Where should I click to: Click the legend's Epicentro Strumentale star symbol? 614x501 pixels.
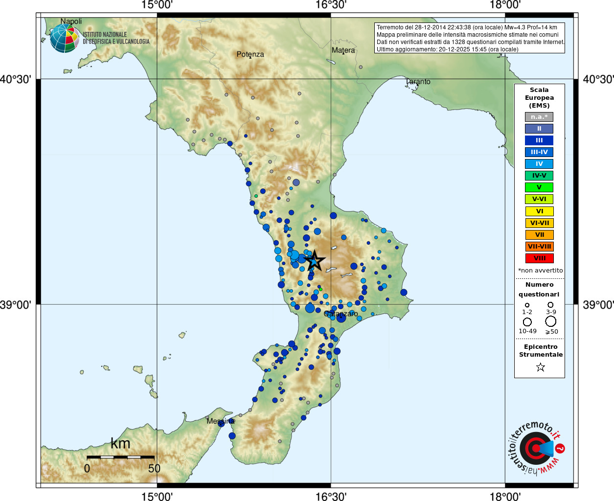point(540,367)
